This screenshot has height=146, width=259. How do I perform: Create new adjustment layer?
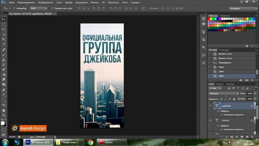237,137
